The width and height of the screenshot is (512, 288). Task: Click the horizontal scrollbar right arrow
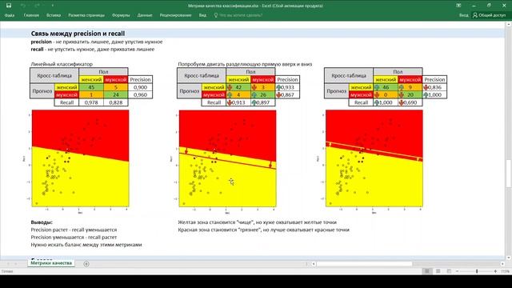pos(502,263)
